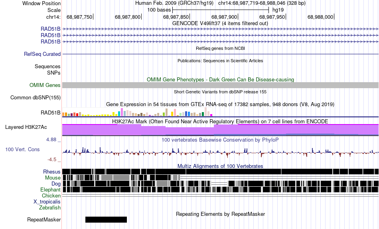Select the Rhesus alignment row label
379x229 pixels.
click(x=52, y=172)
